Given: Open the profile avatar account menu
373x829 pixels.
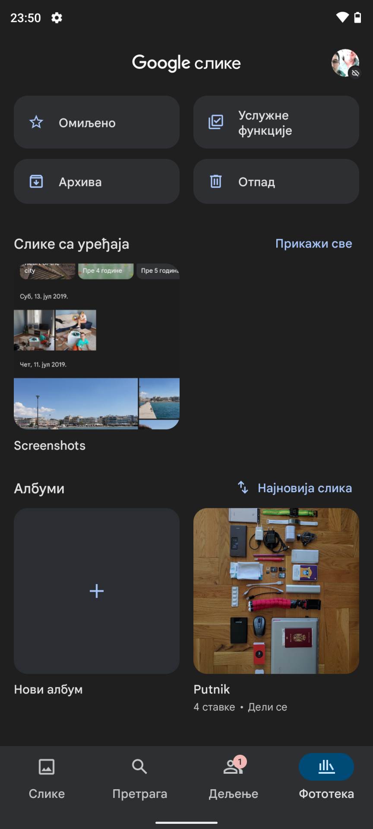Looking at the screenshot, I should point(345,63).
